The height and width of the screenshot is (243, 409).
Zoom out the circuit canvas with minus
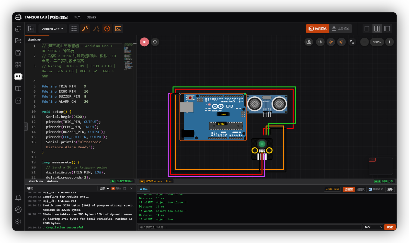click(365, 42)
